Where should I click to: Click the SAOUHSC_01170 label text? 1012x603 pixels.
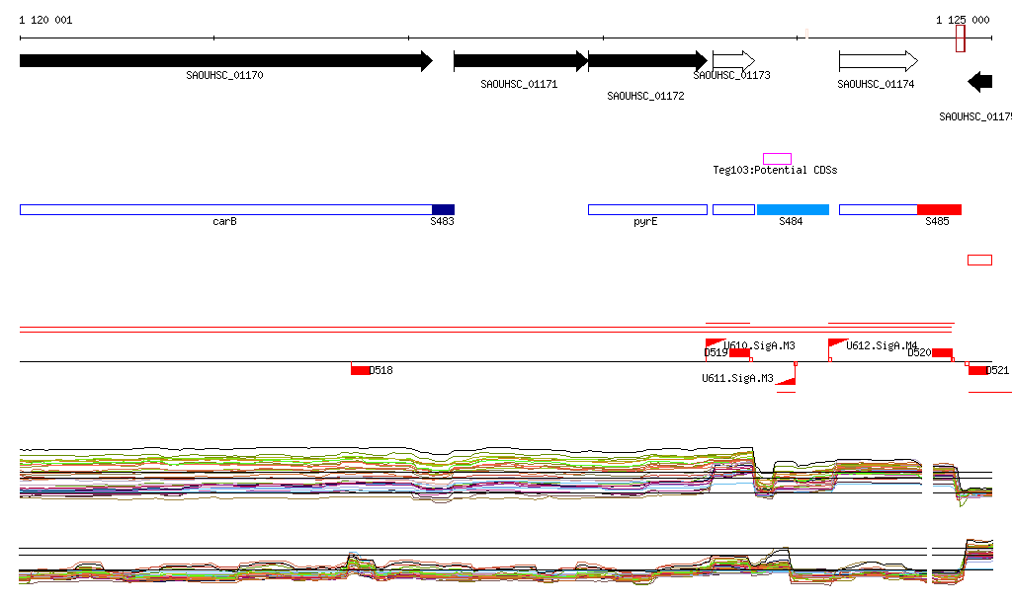[224, 75]
